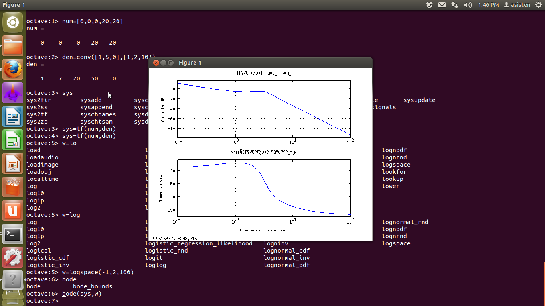Image resolution: width=545 pixels, height=306 pixels.
Task: Check Dropbox status in the system tray
Action: (429, 5)
